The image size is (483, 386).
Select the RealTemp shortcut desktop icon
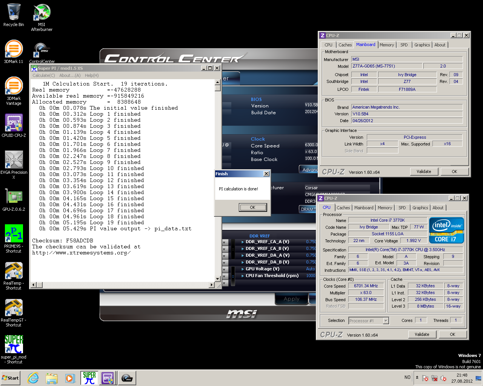[x=14, y=276]
